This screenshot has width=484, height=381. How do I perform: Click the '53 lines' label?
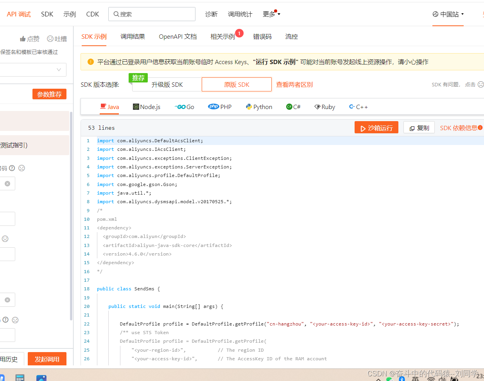coord(101,128)
